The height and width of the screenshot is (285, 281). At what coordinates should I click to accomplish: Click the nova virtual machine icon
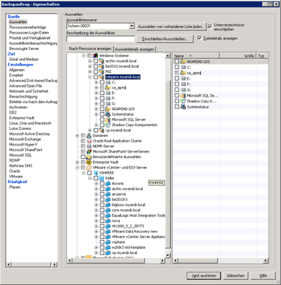[108, 221]
